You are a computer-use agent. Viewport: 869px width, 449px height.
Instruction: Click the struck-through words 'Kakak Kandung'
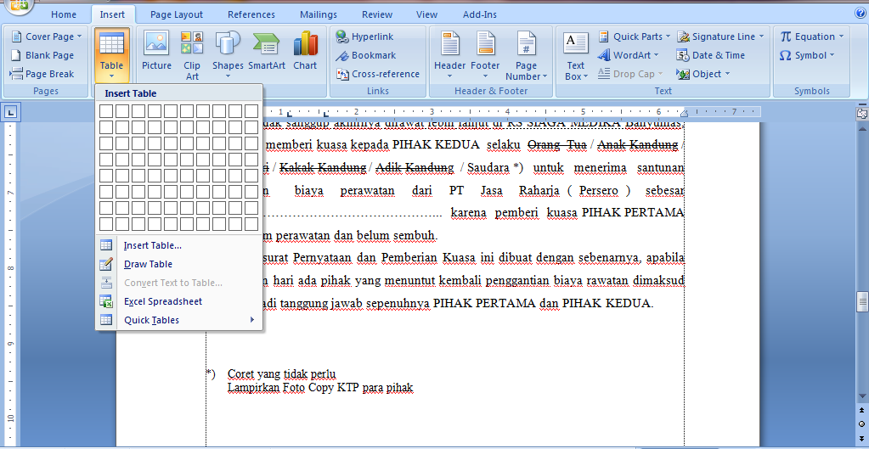click(323, 167)
